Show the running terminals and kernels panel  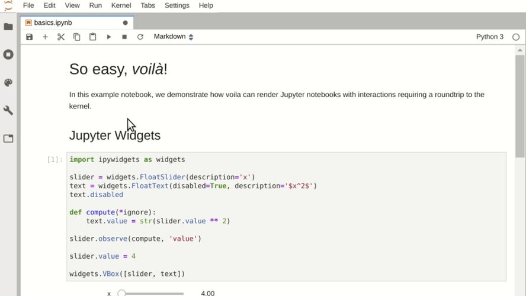coord(8,54)
